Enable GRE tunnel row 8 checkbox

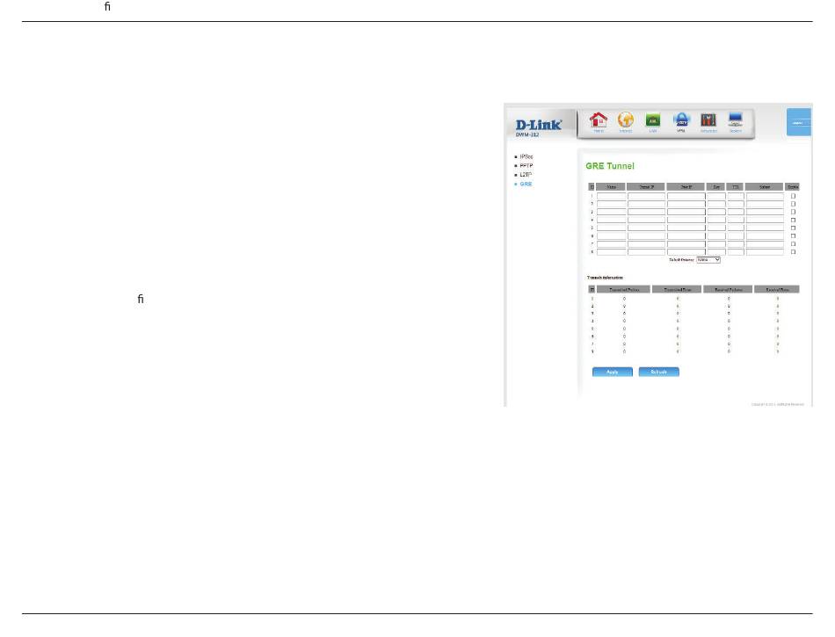(x=793, y=251)
